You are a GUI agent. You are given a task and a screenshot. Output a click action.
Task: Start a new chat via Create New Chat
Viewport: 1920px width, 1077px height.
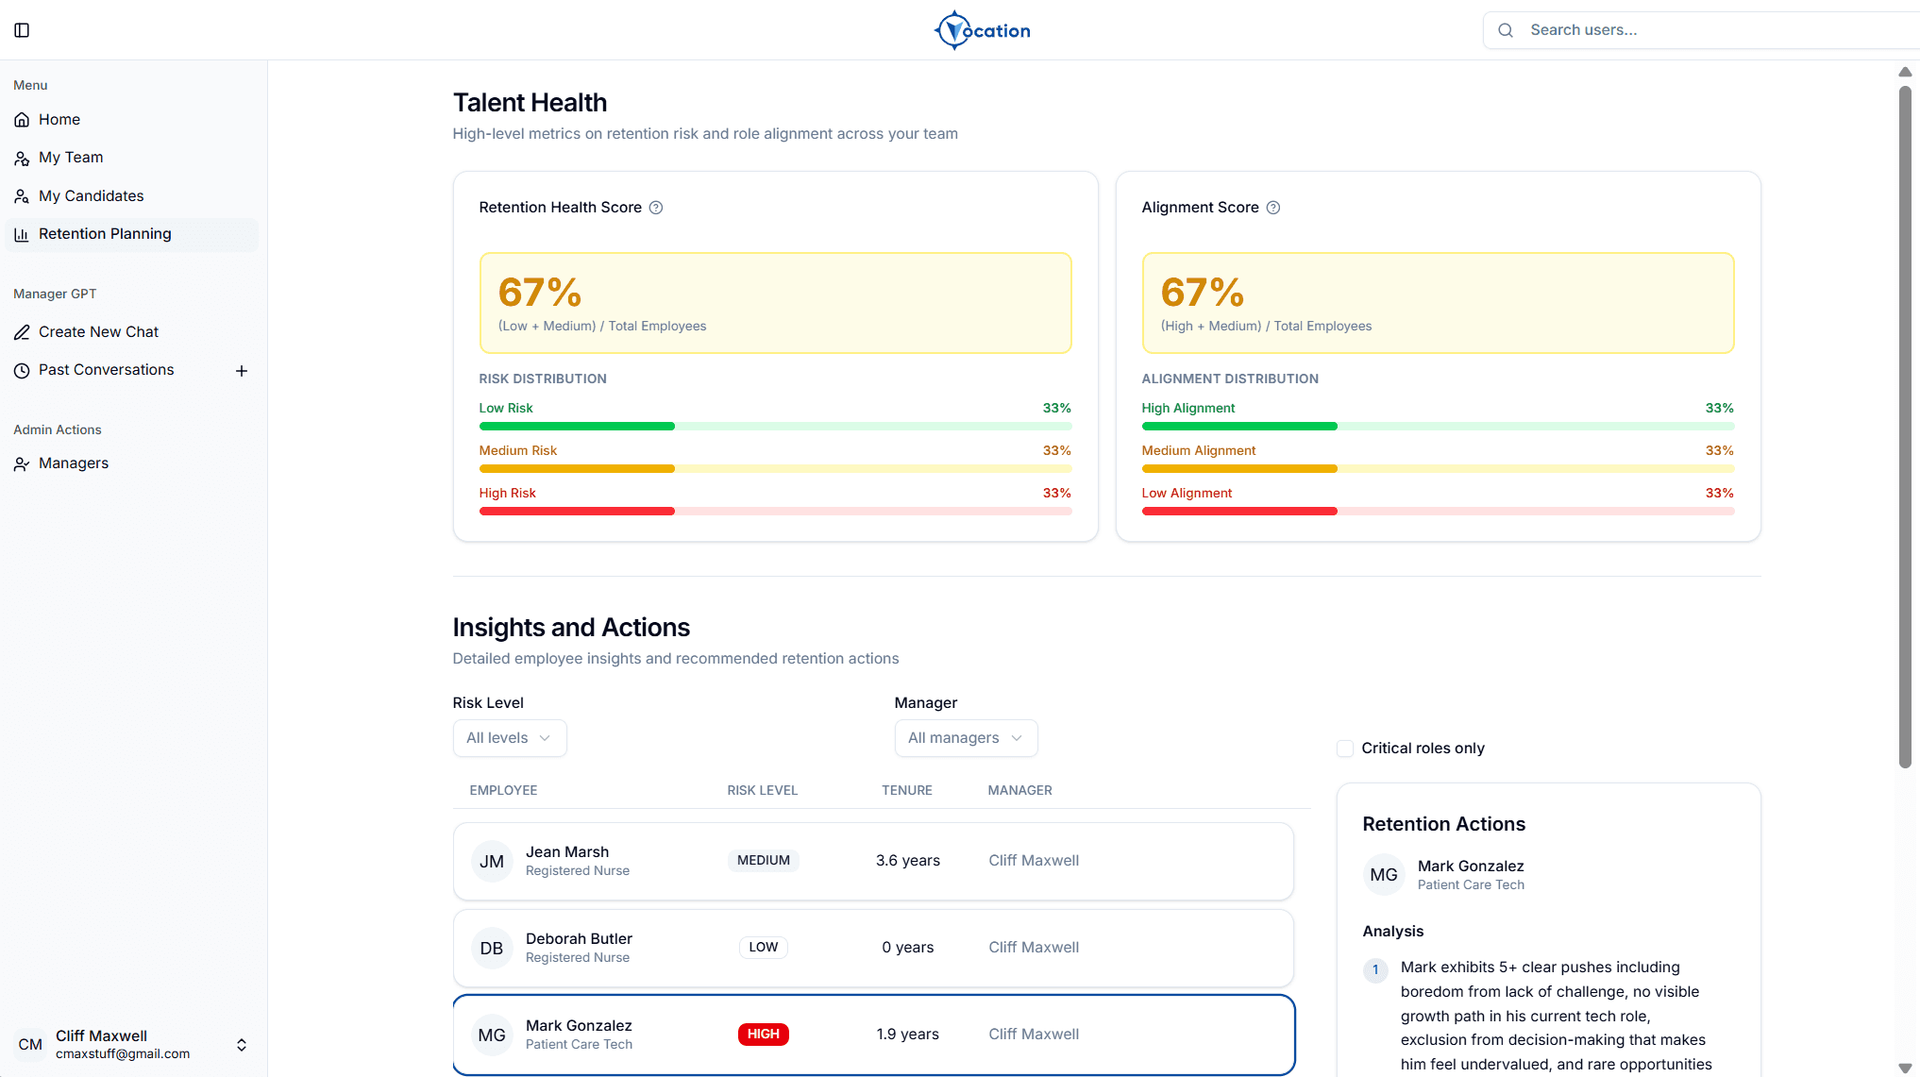click(x=131, y=332)
